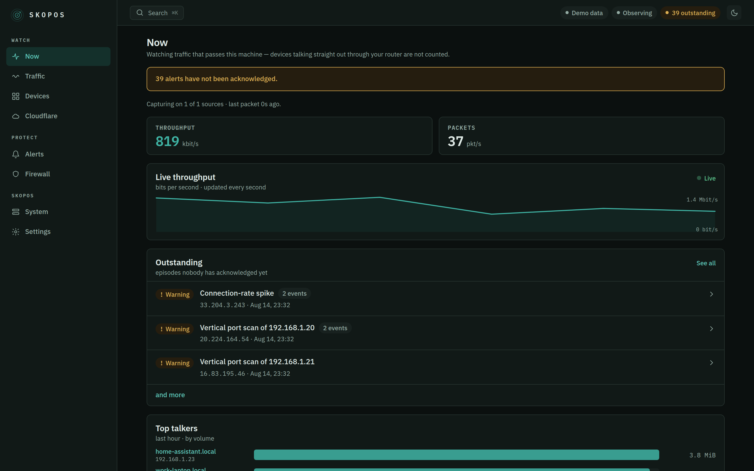Click the home-assistant.local volume bar
This screenshot has width=754, height=471.
[456, 455]
